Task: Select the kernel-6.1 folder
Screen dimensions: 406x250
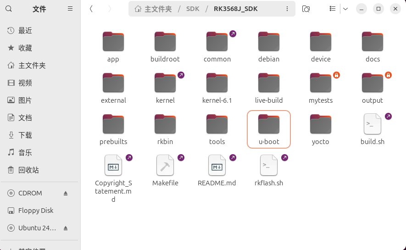Action: coord(217,88)
